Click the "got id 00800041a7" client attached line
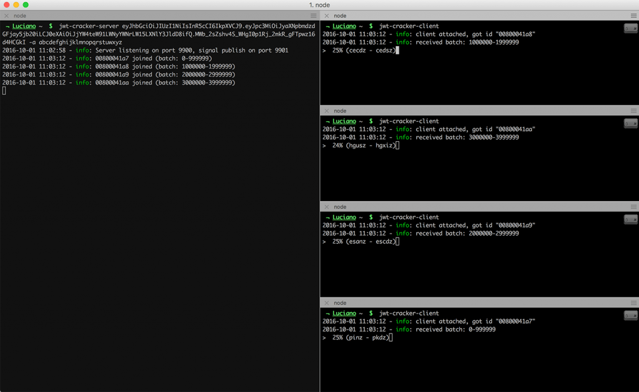Image resolution: width=639 pixels, height=392 pixels. point(429,321)
